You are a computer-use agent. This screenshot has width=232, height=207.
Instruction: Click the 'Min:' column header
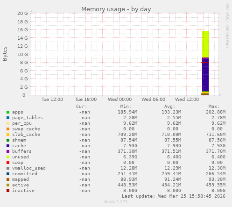126,107
